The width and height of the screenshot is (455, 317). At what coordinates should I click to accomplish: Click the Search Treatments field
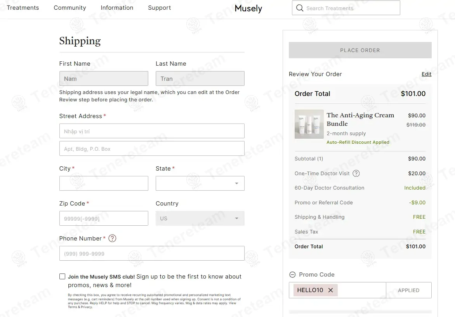349,8
